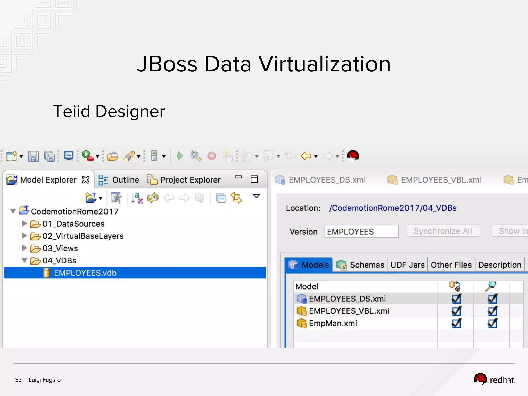Screen dimensions: 528x396
Task: Click the red stop icon
Action: (x=212, y=156)
